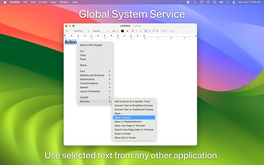Click the Now Playing menu bar icon
The image size is (264, 165).
click(208, 2)
